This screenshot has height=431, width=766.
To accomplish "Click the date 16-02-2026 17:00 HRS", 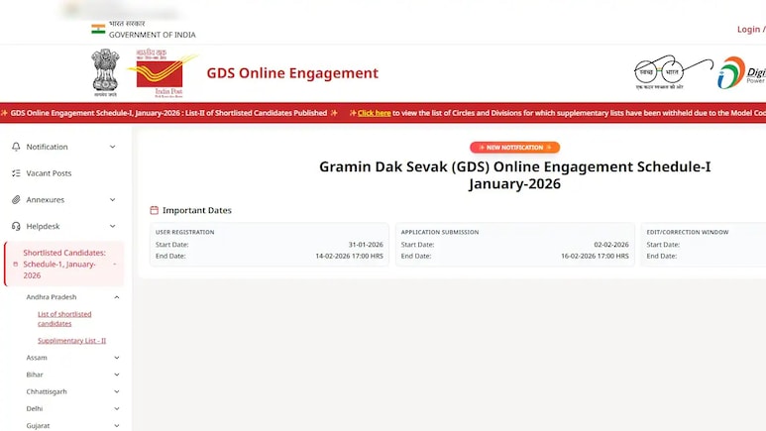I will point(595,256).
